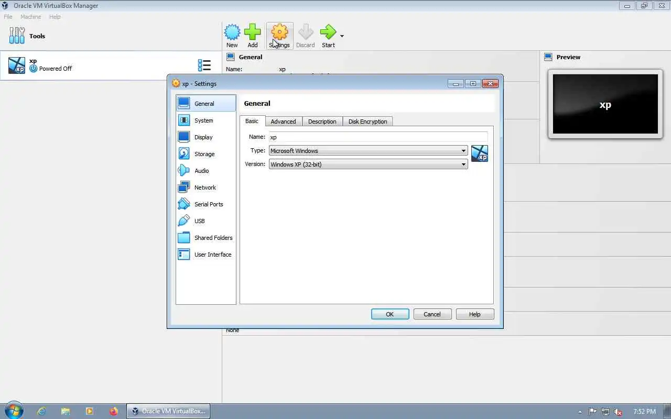Click Cancel in the settings dialog

[432, 314]
